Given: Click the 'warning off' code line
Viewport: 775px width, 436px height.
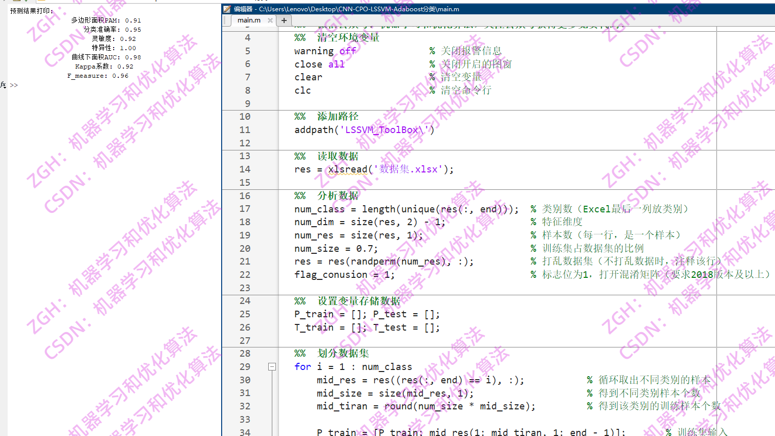Looking at the screenshot, I should (325, 51).
